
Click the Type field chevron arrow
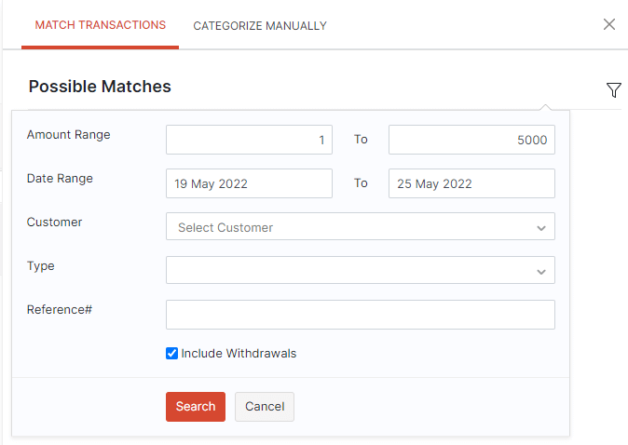tap(541, 271)
